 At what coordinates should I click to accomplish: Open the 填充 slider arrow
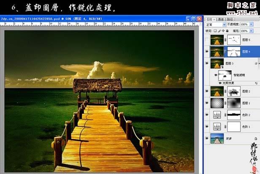[252, 31]
